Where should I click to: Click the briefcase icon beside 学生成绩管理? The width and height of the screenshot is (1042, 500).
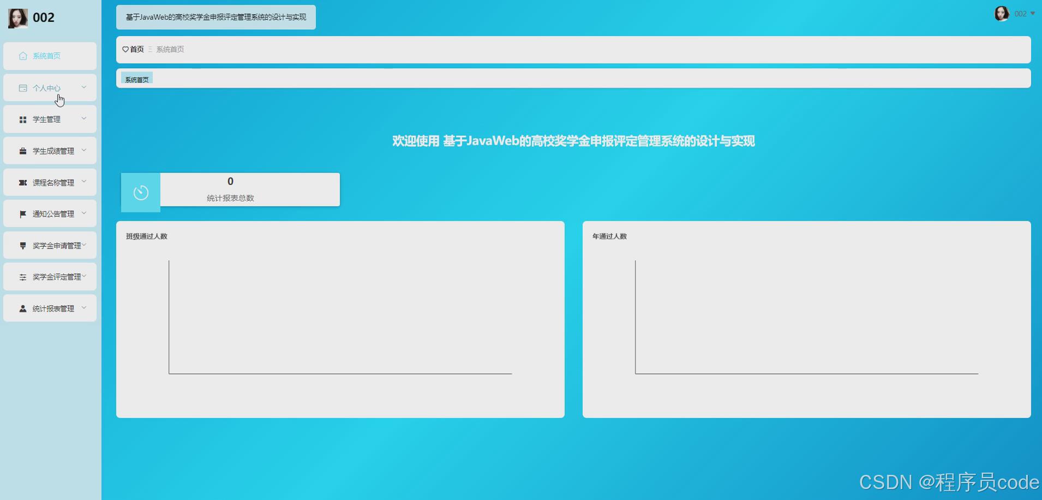[x=23, y=151]
